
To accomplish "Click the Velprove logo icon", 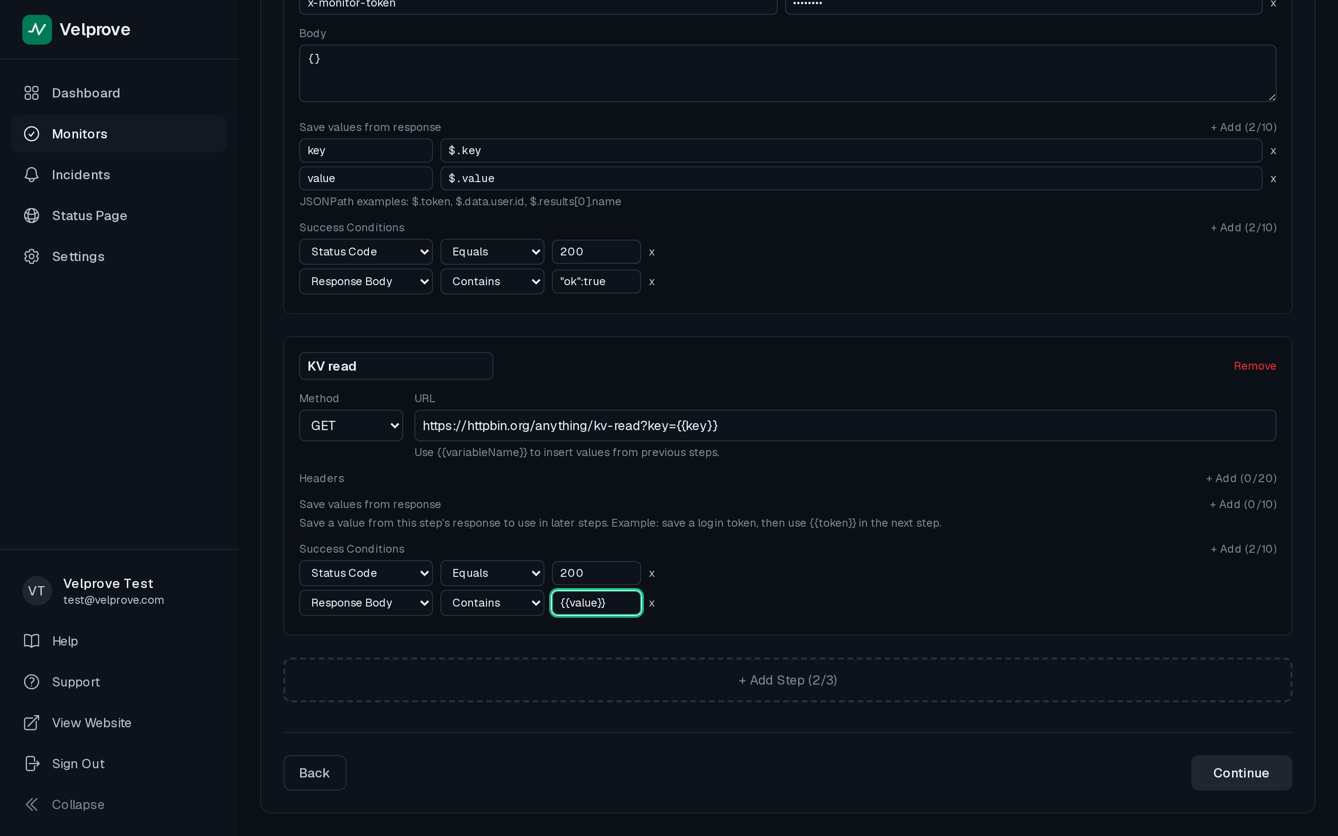I will (37, 29).
